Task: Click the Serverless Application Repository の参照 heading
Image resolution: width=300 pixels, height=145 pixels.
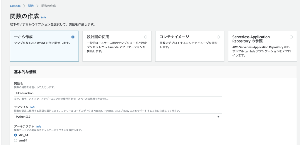Action: coord(251,39)
